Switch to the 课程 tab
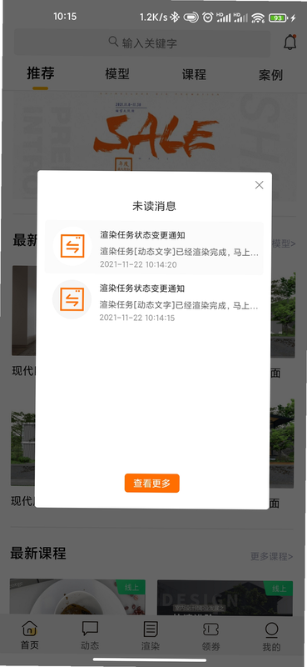307x667 pixels. [194, 74]
